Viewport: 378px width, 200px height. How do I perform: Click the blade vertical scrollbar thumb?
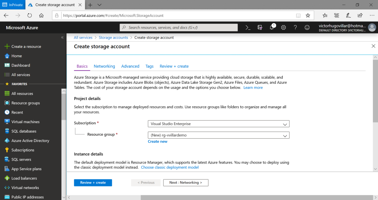pos(375,91)
